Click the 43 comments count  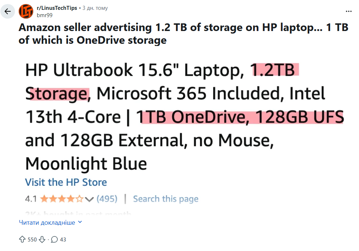point(63,239)
